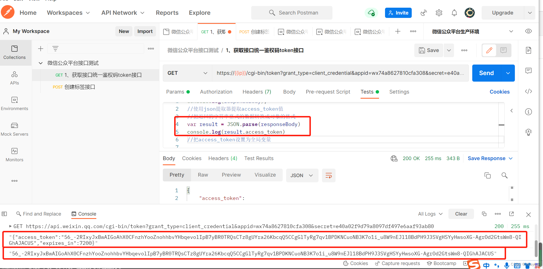The height and width of the screenshot is (269, 543).
Task: Click the Save button
Action: pyautogui.click(x=429, y=50)
